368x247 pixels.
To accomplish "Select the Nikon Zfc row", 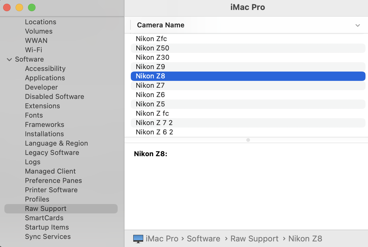I will tap(151, 39).
